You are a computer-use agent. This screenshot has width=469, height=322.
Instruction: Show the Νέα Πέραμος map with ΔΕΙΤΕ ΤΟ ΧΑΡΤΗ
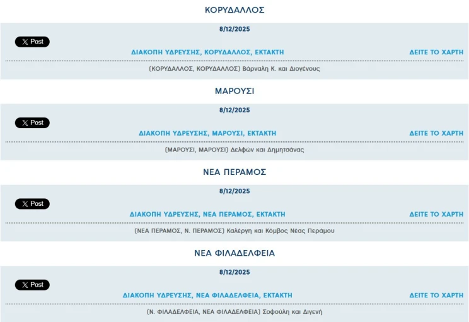436,214
